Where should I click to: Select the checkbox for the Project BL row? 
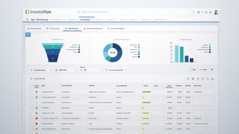31,108
